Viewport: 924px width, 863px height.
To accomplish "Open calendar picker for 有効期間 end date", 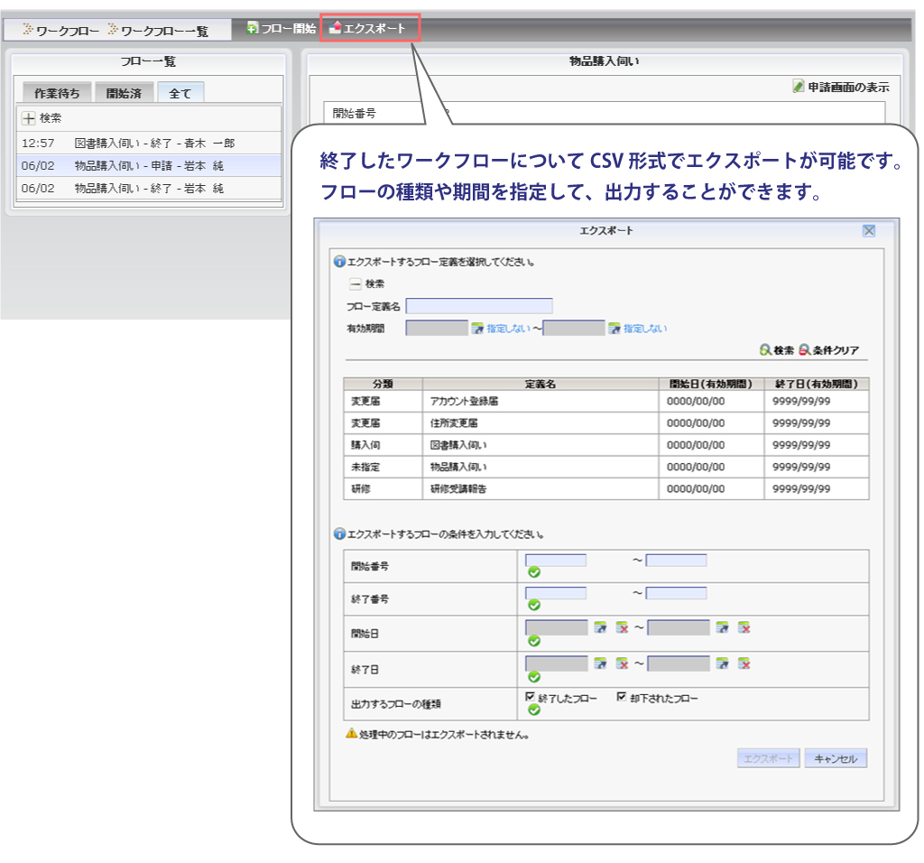I will (614, 329).
